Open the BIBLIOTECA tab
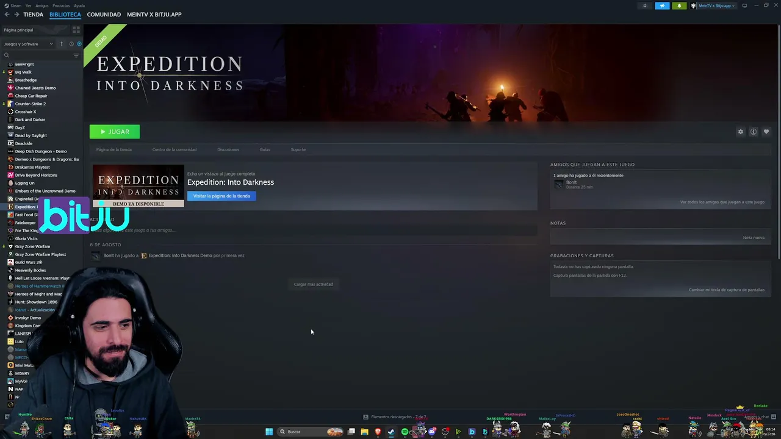The height and width of the screenshot is (439, 781). (x=65, y=15)
